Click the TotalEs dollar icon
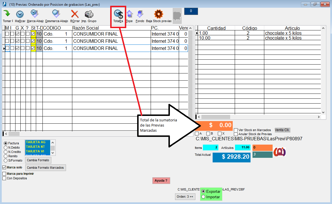This screenshot has width=332, height=204. click(118, 14)
